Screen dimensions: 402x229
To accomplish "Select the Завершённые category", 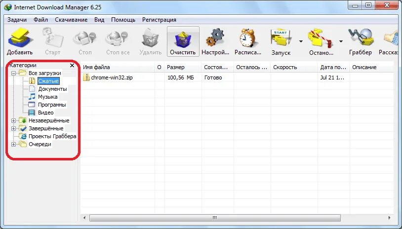I will pos(46,129).
